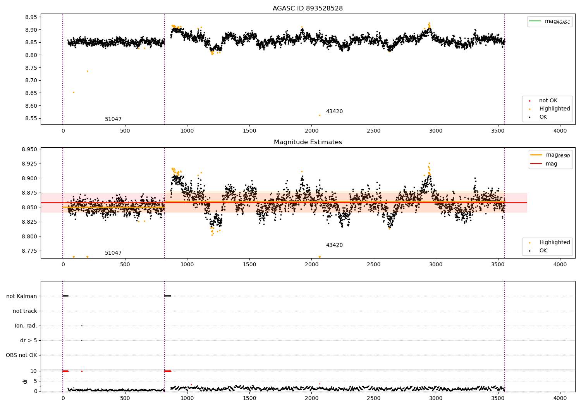This screenshot has height=407, width=581.
Task: Select the mag OBSID legend entry
Action: pos(558,155)
